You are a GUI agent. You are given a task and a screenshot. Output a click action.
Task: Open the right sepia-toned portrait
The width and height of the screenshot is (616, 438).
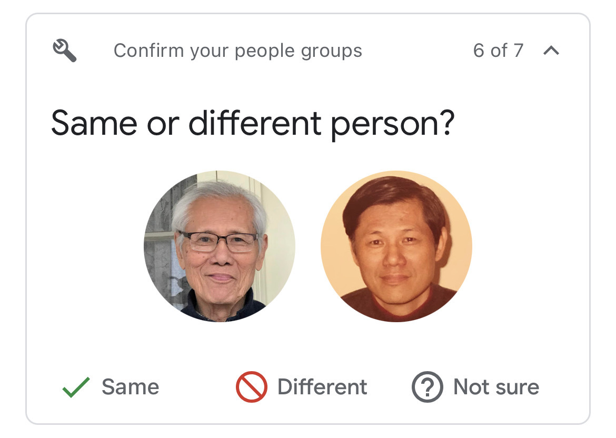pos(396,246)
